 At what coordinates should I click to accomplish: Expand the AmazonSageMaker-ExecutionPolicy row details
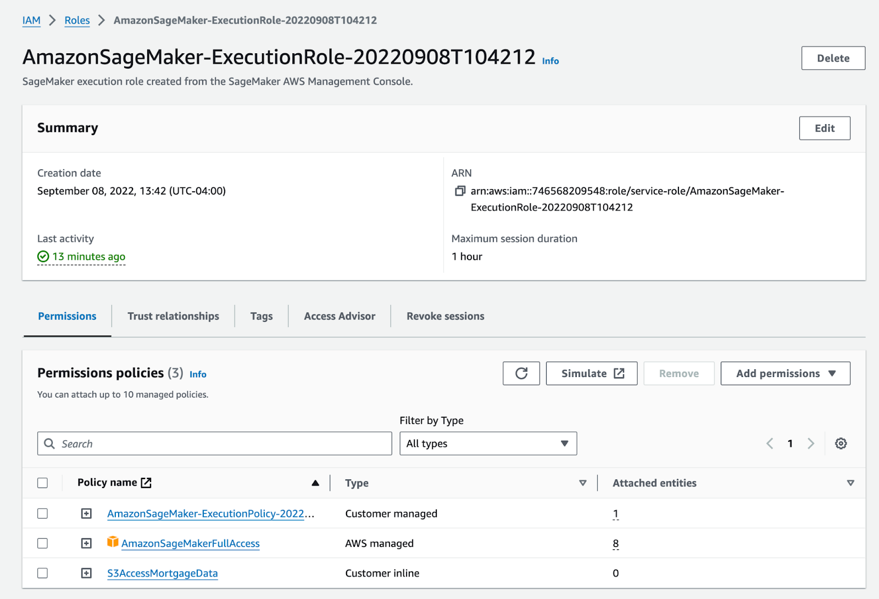click(x=86, y=513)
